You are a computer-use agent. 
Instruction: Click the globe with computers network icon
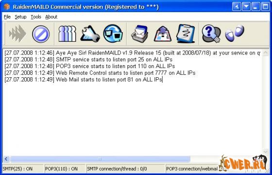[113, 34]
